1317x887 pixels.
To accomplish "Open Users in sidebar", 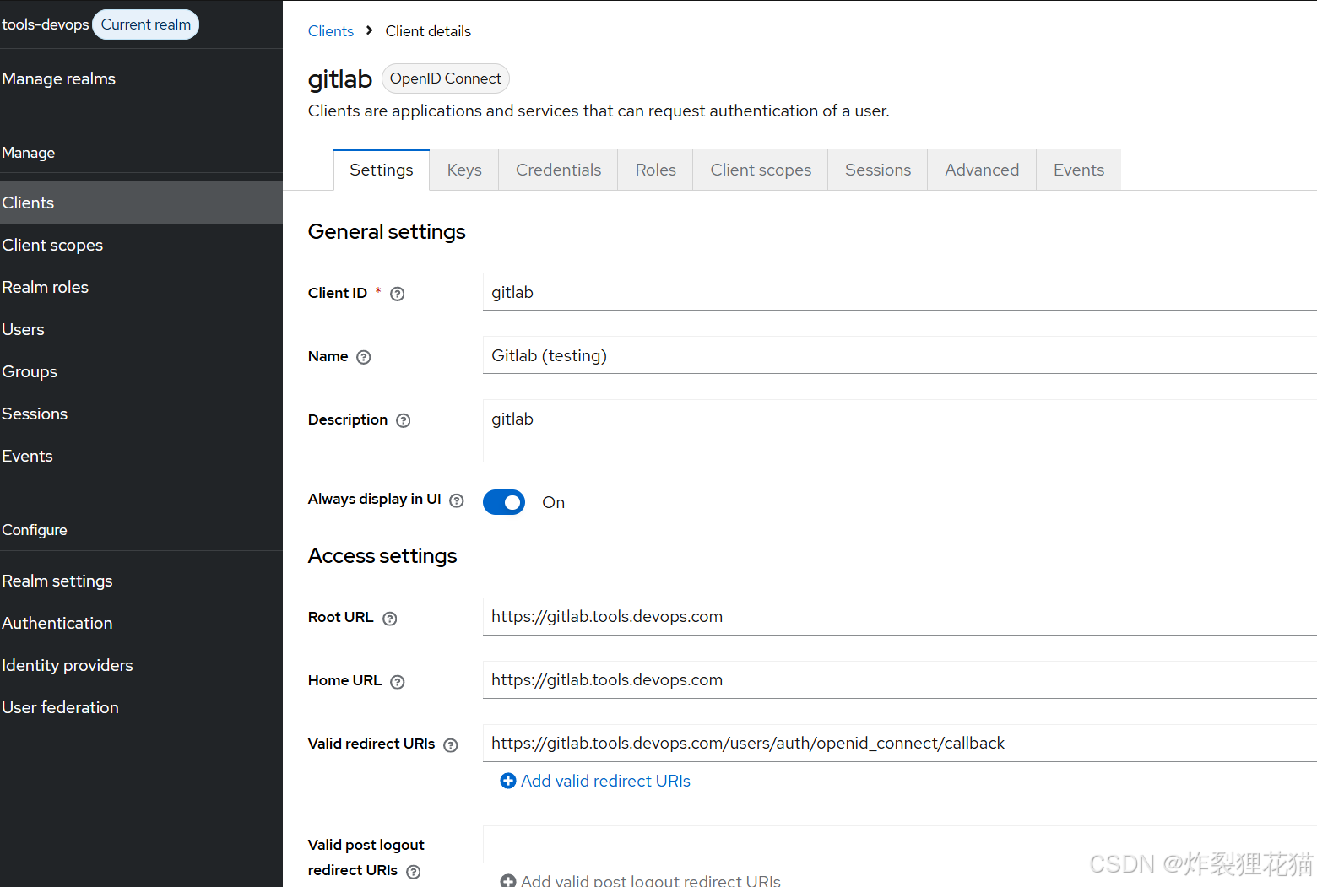I will (x=141, y=329).
